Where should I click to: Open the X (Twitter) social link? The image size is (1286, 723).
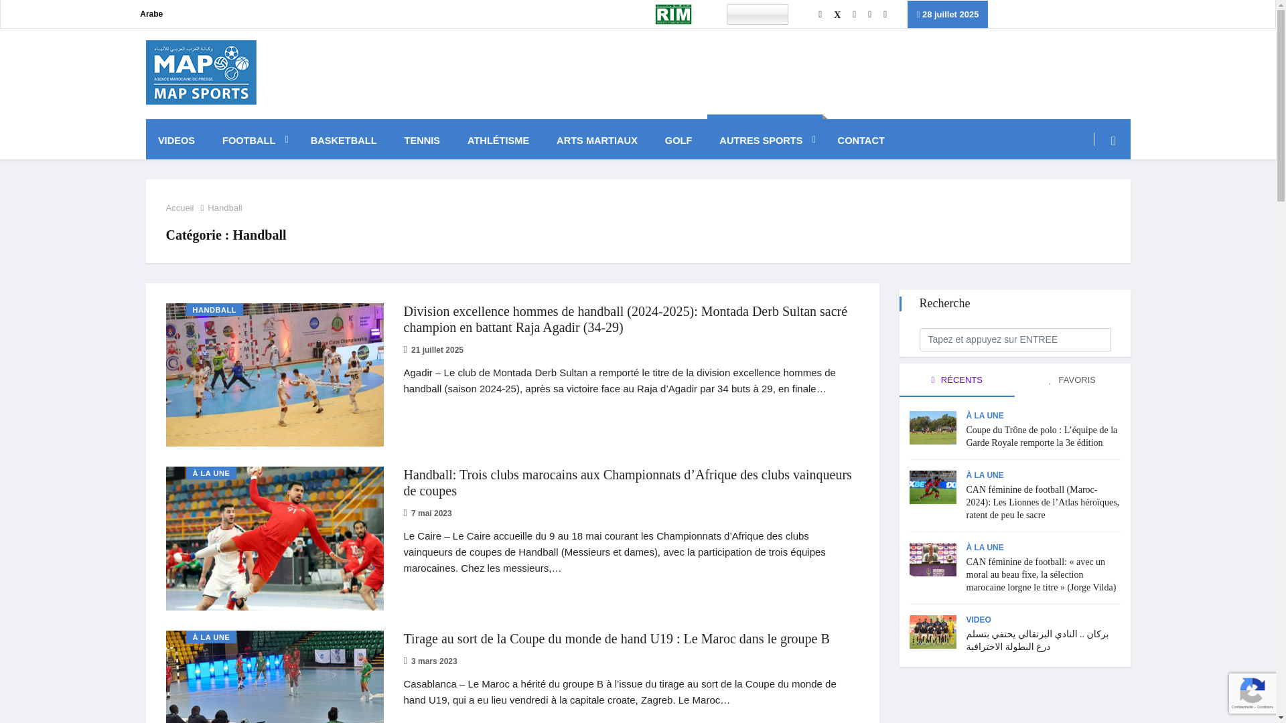(837, 15)
